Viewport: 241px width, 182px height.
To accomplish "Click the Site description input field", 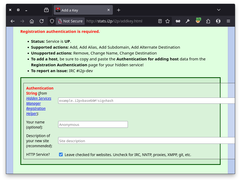I will coord(146,141).
